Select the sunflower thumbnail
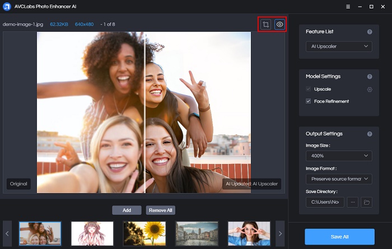Screen dimensions: 392x249 click(x=144, y=233)
